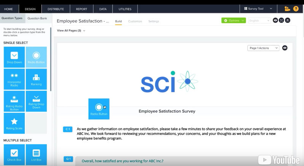
Task: Click the Employee Satisfaction Survey heading
Action: (x=167, y=111)
